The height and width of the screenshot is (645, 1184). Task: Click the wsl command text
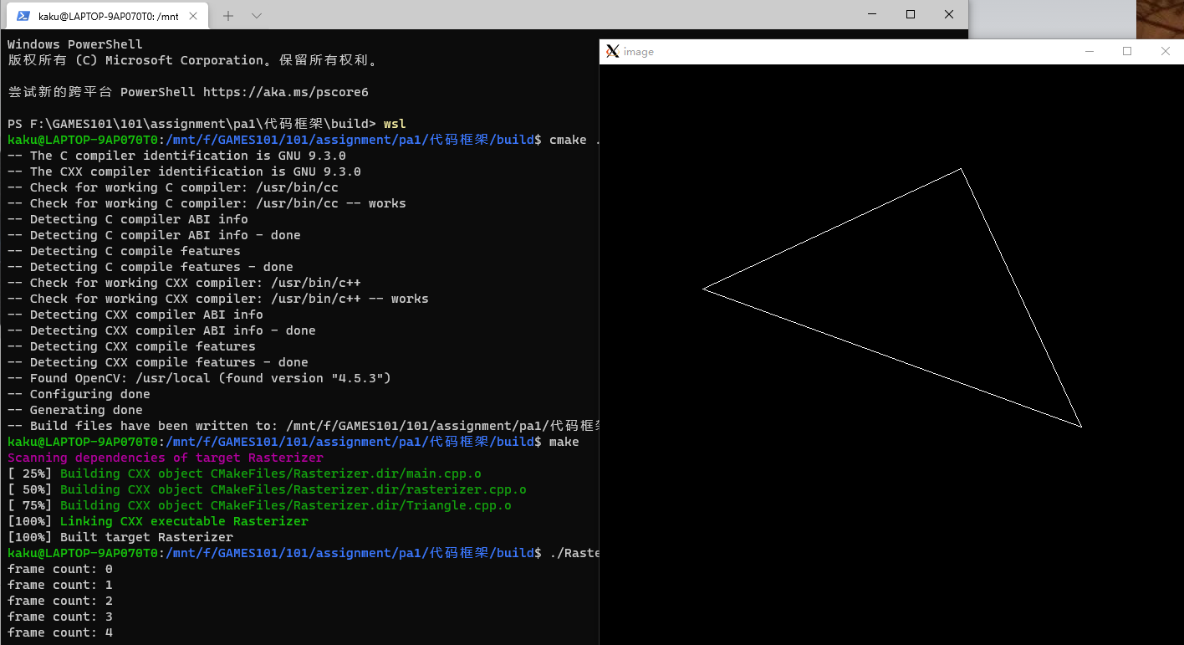coord(395,124)
